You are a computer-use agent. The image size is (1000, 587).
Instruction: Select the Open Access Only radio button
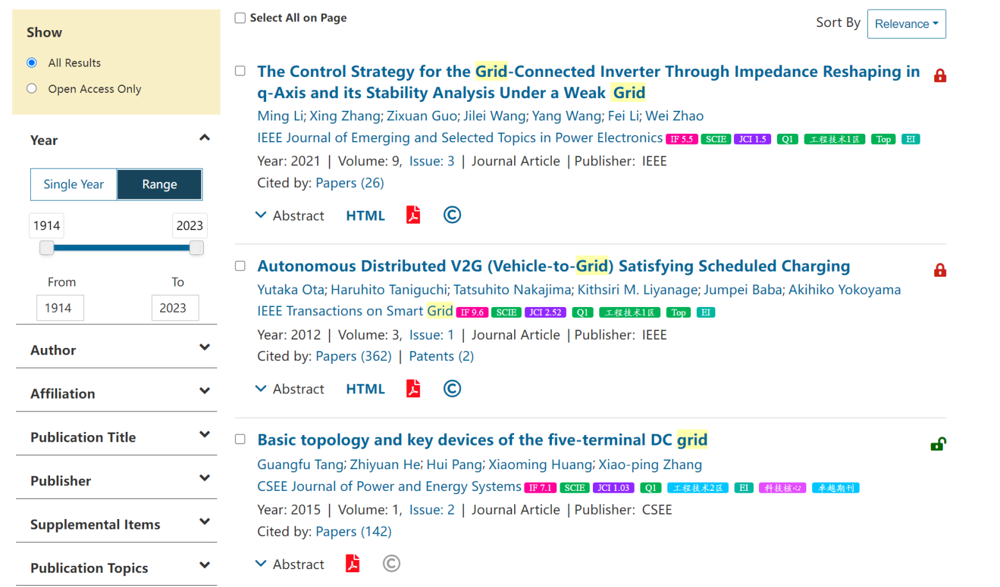pos(32,88)
